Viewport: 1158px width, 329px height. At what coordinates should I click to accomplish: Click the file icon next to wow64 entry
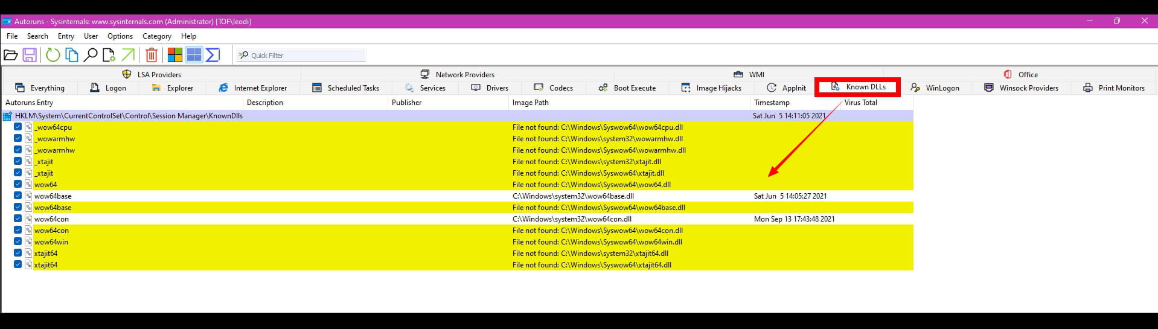point(28,184)
